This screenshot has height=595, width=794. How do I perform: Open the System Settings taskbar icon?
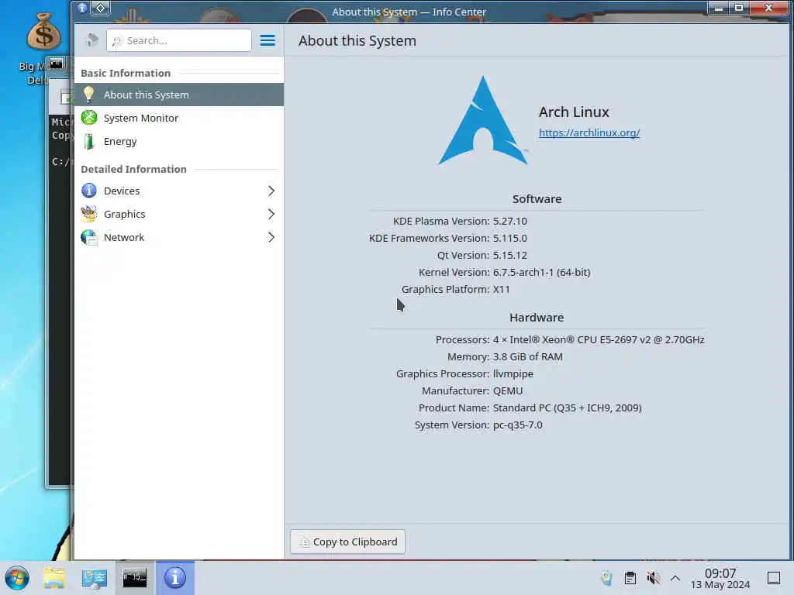(x=94, y=578)
